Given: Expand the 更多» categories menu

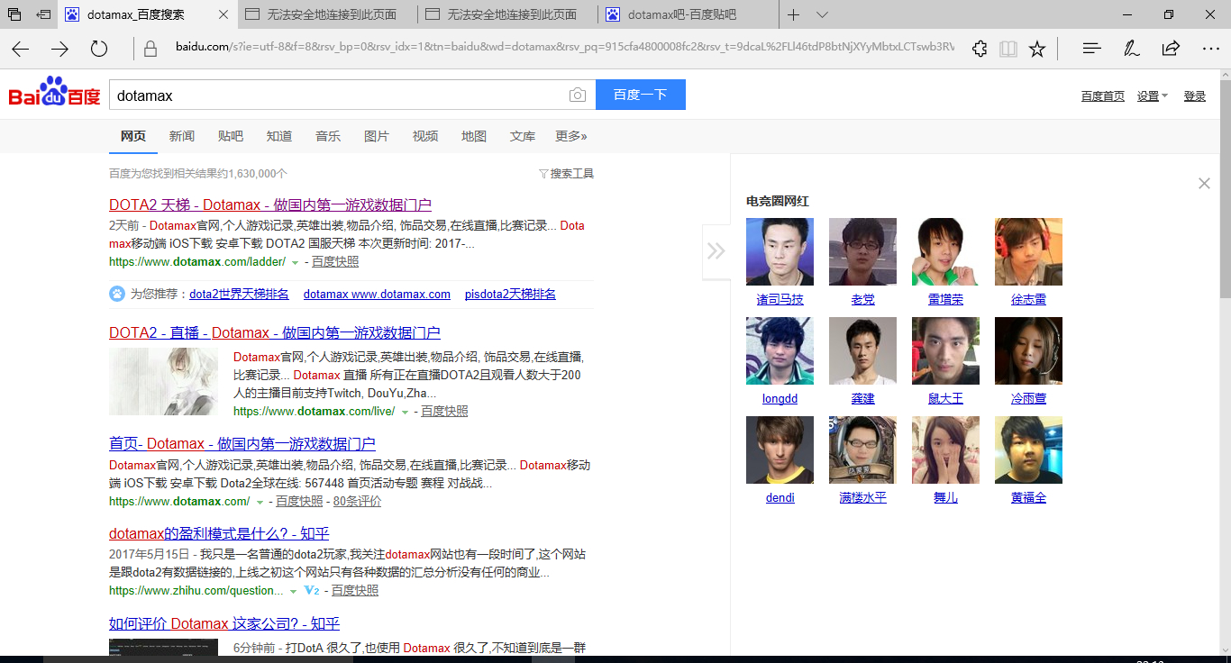Looking at the screenshot, I should (x=570, y=136).
